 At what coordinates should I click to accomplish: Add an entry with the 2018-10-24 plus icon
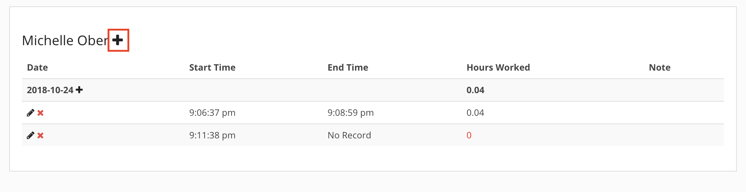79,90
